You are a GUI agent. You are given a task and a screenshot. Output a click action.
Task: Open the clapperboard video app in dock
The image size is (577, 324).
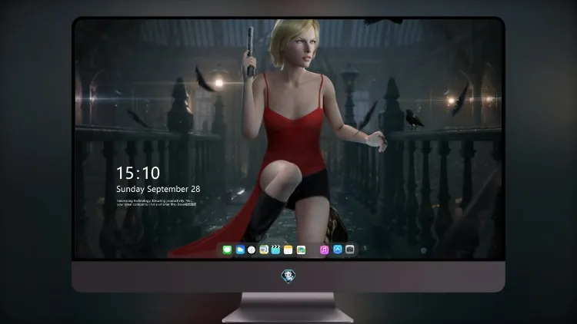click(x=275, y=250)
